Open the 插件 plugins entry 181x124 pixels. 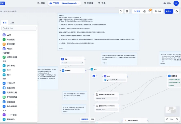[x=167, y=3]
